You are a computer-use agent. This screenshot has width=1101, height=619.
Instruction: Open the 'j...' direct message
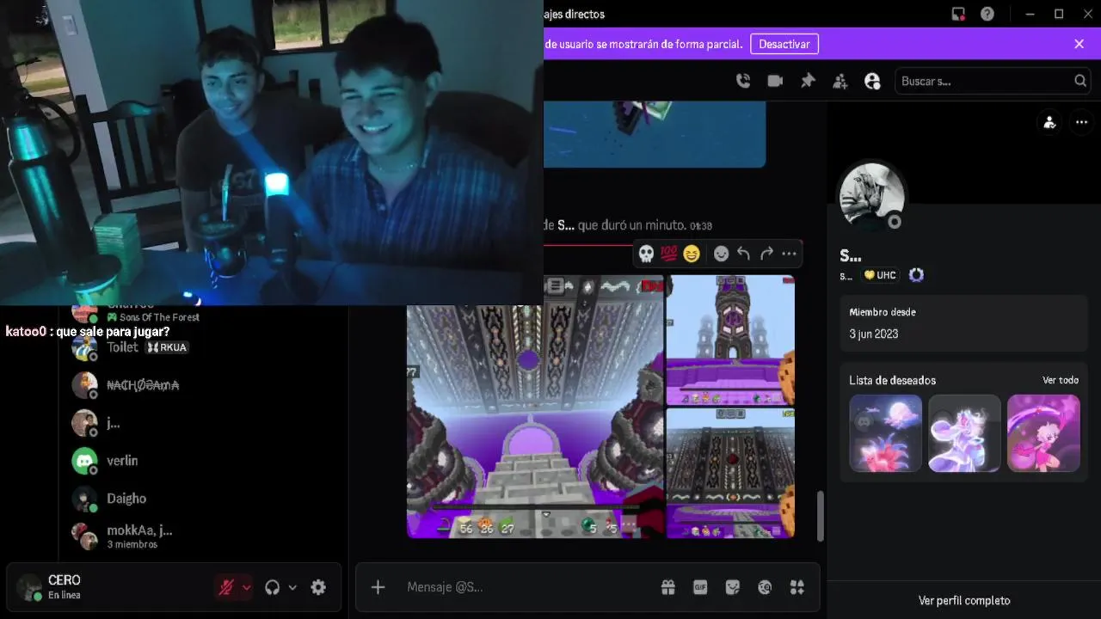pyautogui.click(x=204, y=423)
